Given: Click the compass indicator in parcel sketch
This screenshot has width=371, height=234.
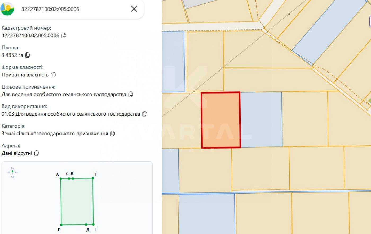Looking at the screenshot, I should pos(12,172).
